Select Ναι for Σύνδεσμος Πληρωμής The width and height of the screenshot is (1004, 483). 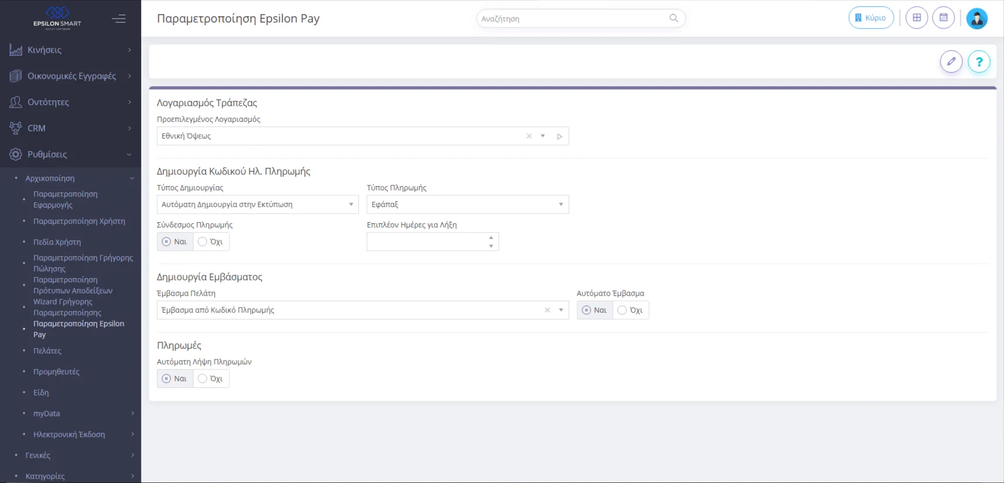[175, 242]
